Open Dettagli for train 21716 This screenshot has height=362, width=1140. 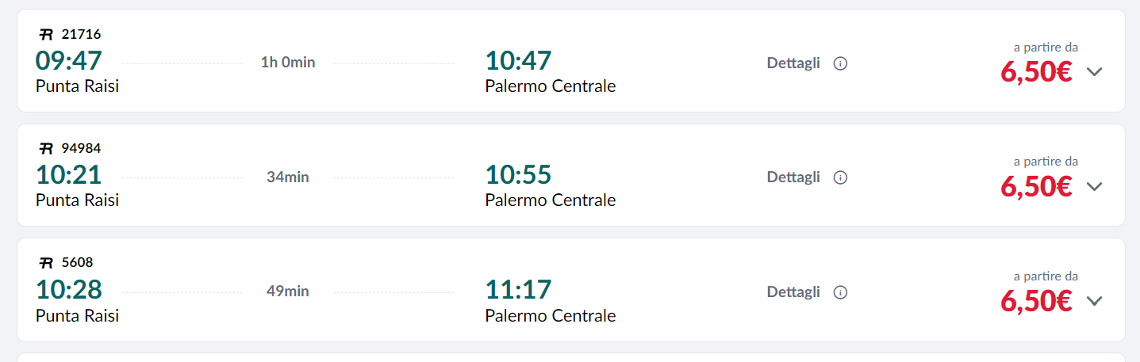[x=793, y=63]
